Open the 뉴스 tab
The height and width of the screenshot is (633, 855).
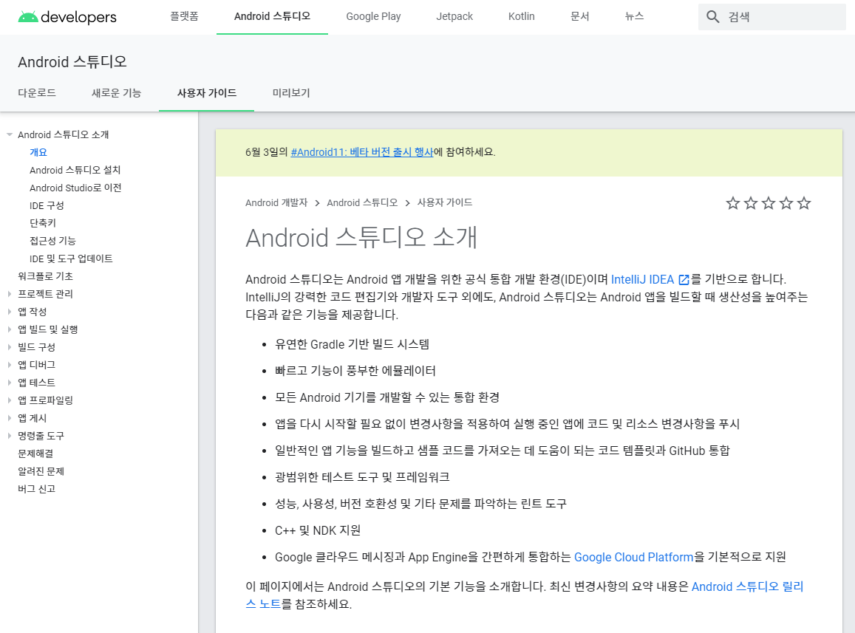634,16
